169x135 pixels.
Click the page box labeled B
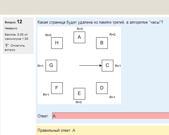click(102, 43)
